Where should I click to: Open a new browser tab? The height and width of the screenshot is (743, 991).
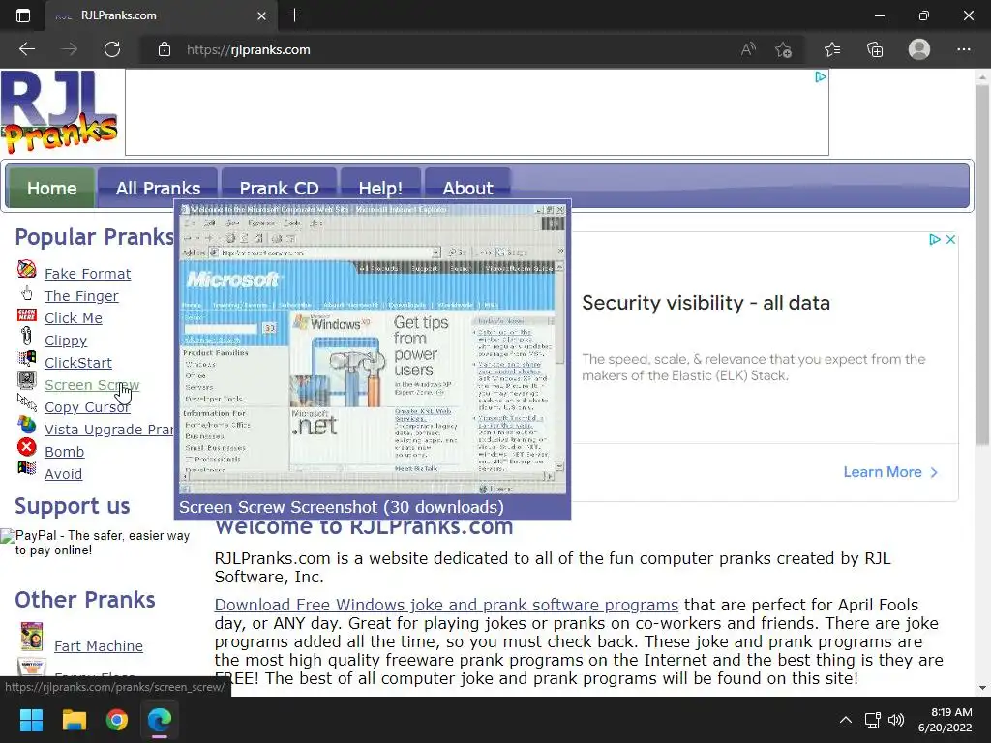click(294, 15)
